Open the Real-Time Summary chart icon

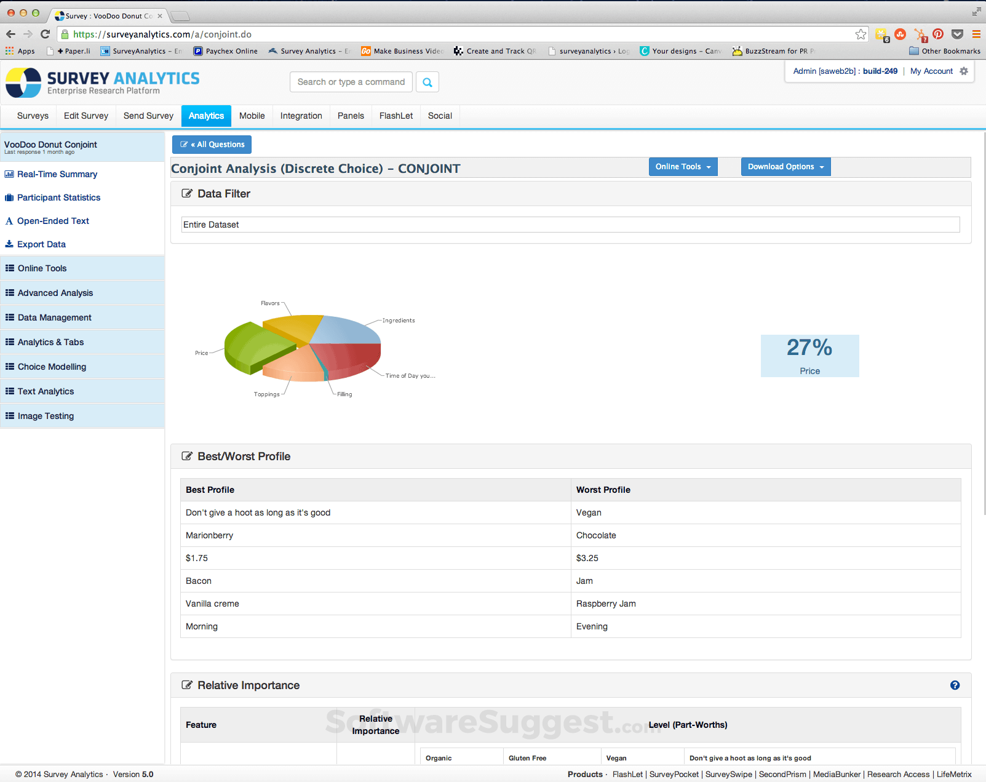click(x=9, y=174)
